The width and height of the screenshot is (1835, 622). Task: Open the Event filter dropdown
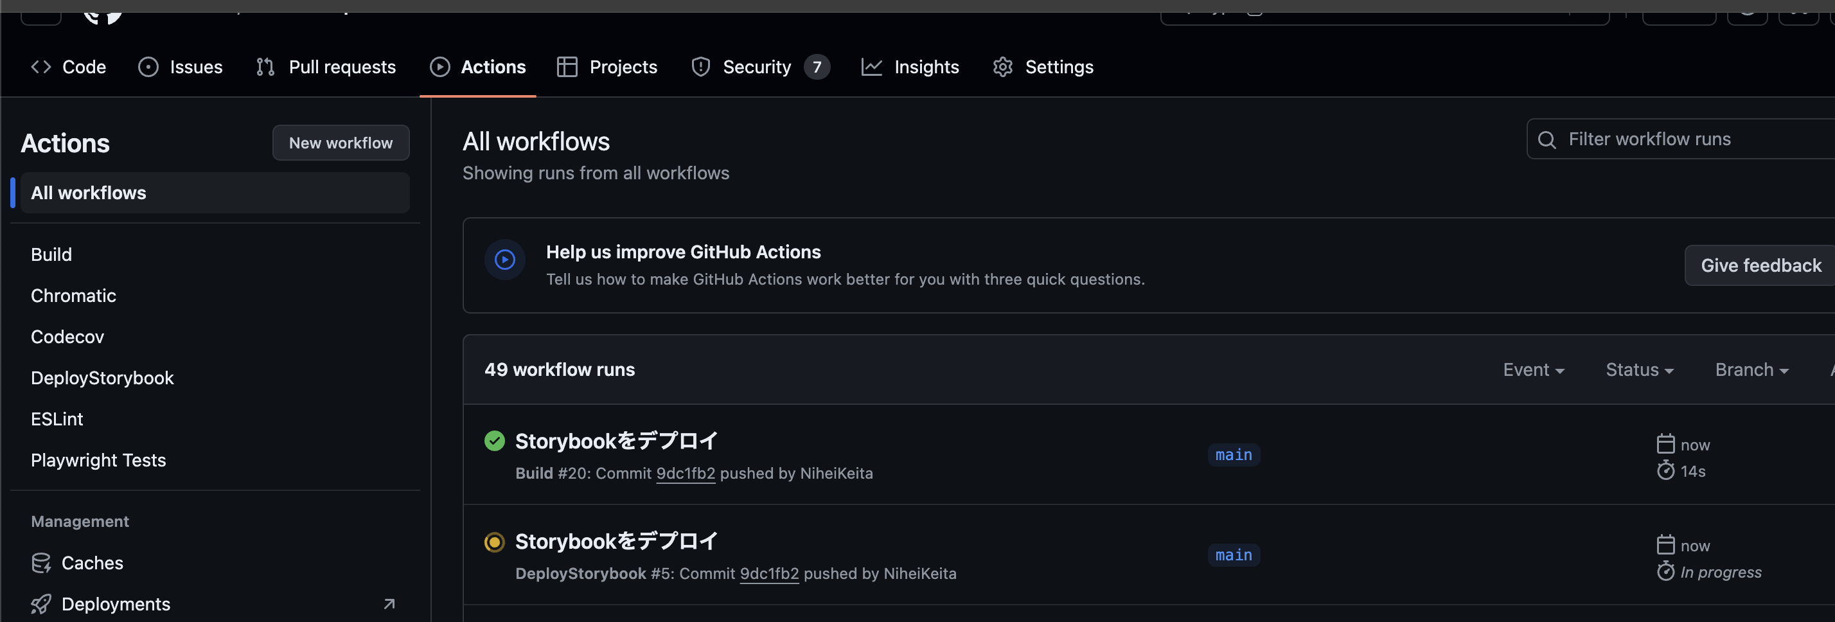(x=1533, y=369)
